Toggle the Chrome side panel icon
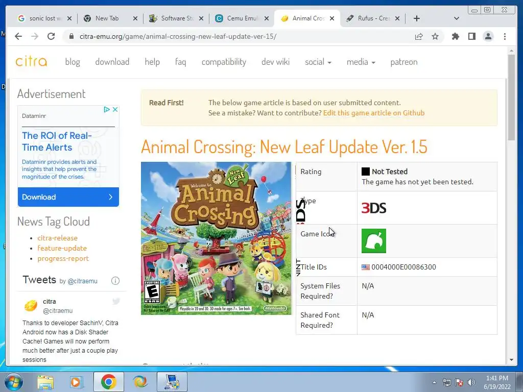The width and height of the screenshot is (523, 392). pyautogui.click(x=471, y=36)
